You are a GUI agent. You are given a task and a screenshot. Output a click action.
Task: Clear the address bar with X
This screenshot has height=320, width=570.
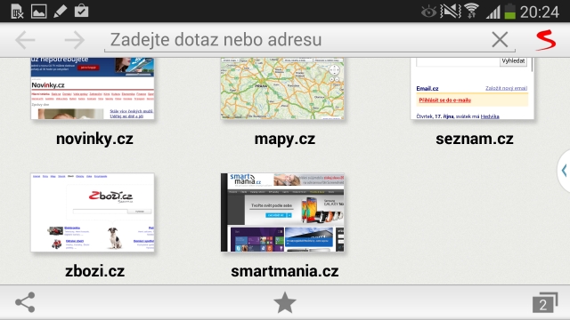pyautogui.click(x=500, y=39)
